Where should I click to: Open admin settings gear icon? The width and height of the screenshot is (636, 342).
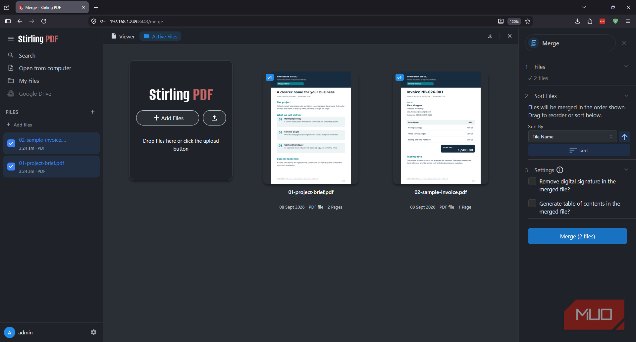(x=94, y=332)
